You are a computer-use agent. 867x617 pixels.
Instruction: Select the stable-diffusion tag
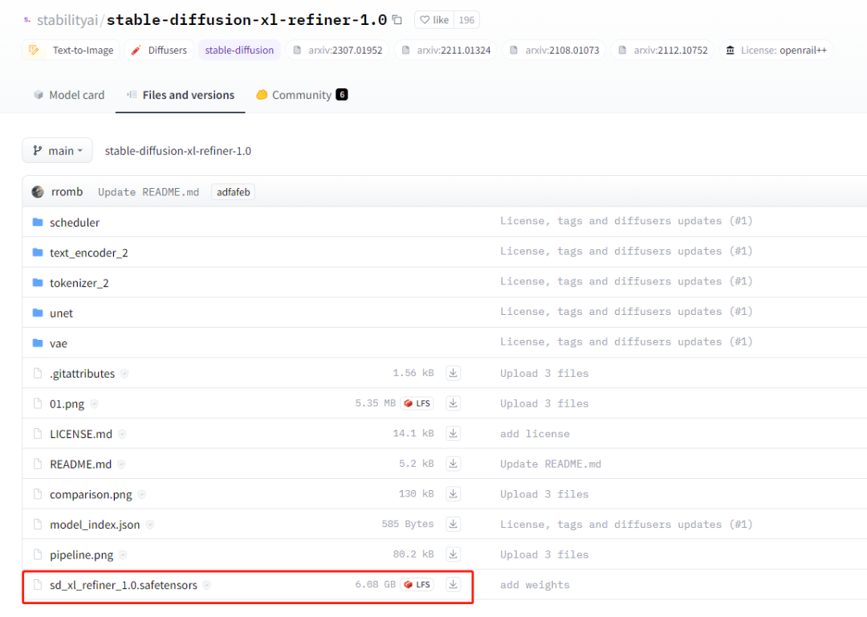coord(239,50)
